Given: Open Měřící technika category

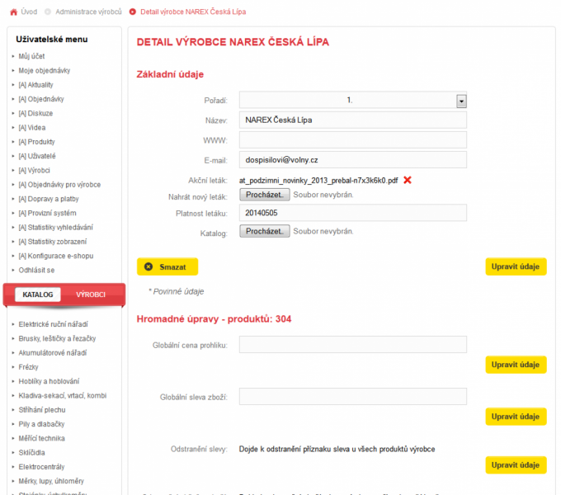Looking at the screenshot, I should point(42,439).
